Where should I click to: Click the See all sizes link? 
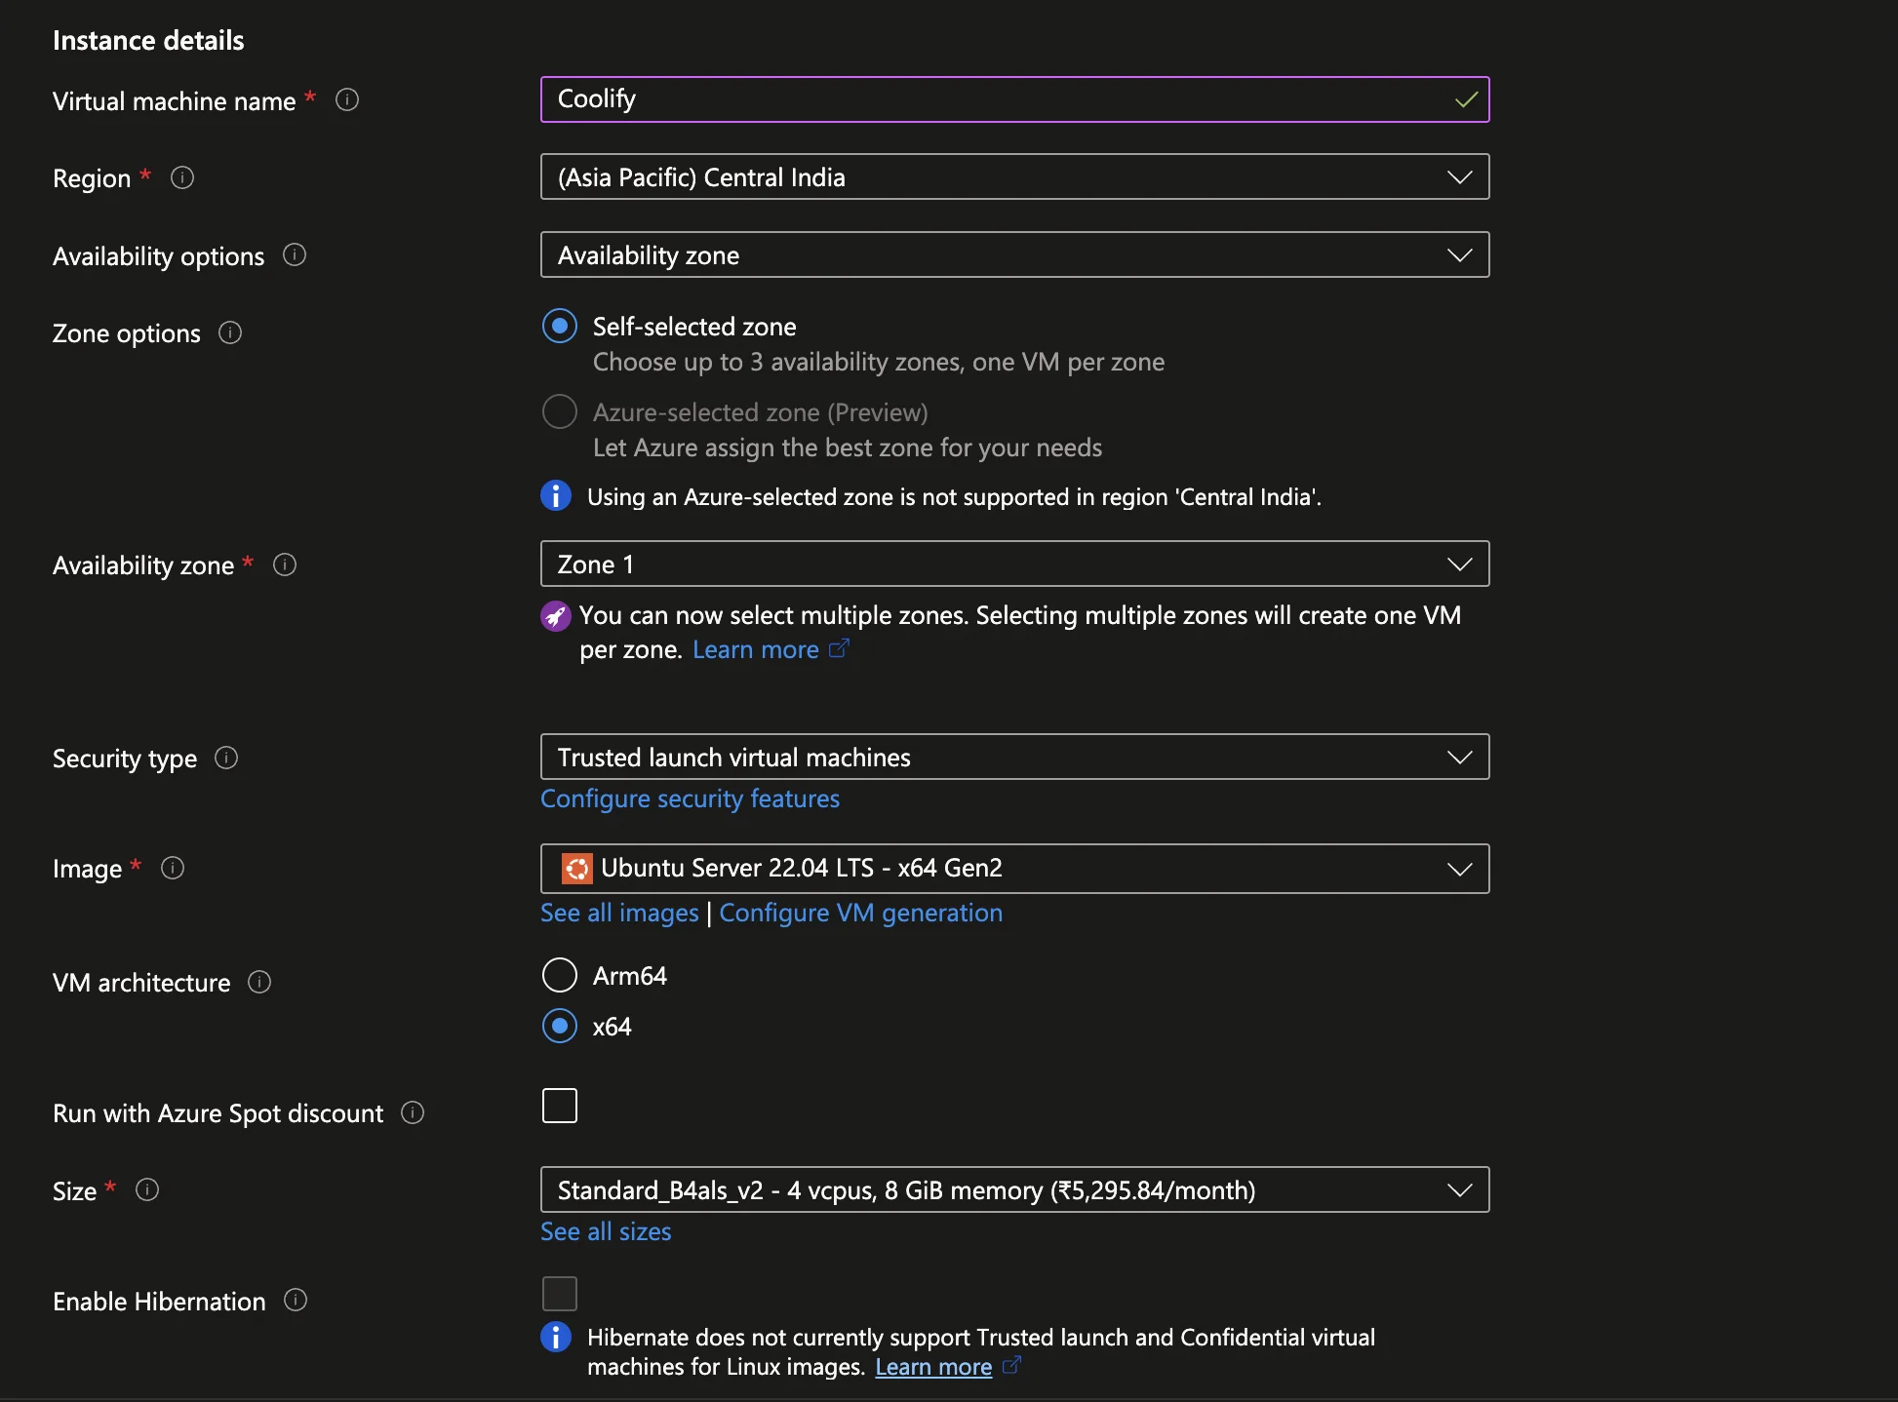pyautogui.click(x=606, y=1232)
